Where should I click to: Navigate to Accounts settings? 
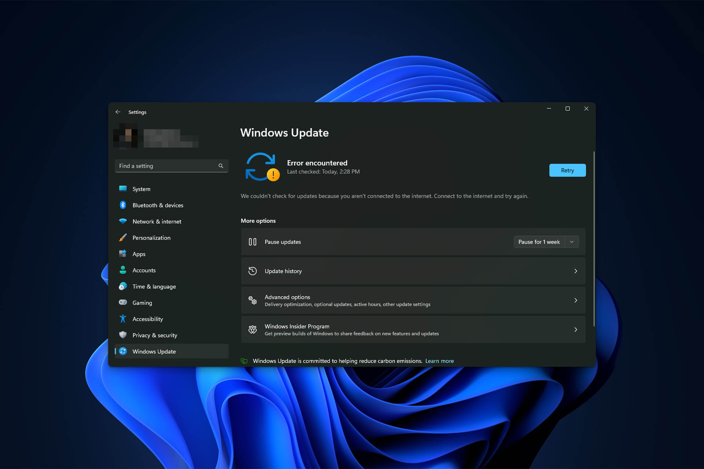172,270
